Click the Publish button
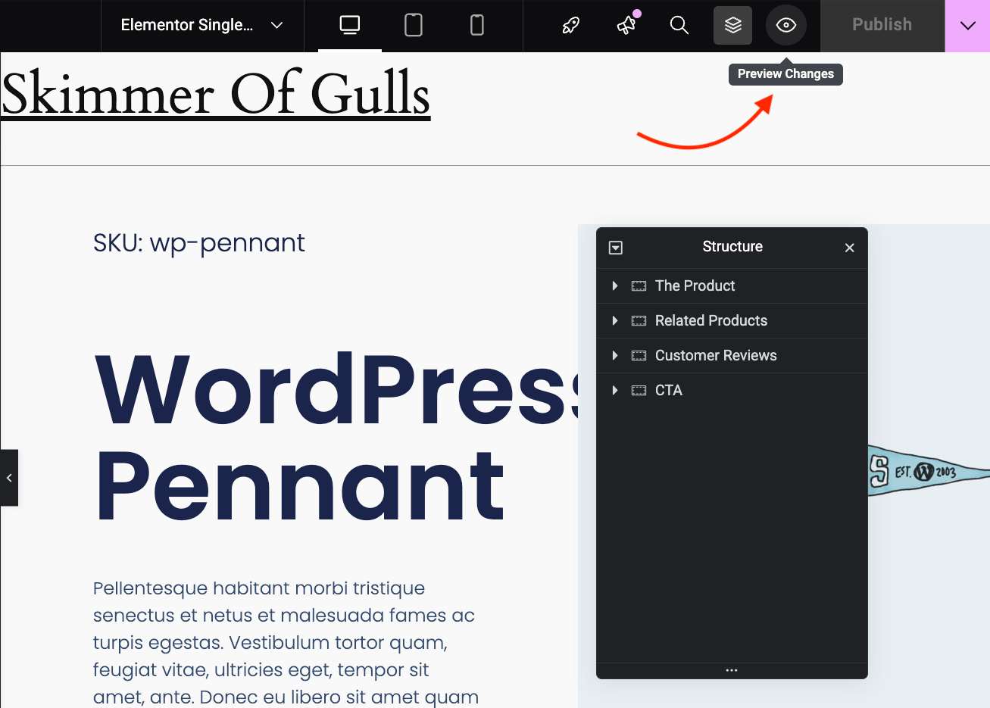The width and height of the screenshot is (990, 708). pos(882,25)
